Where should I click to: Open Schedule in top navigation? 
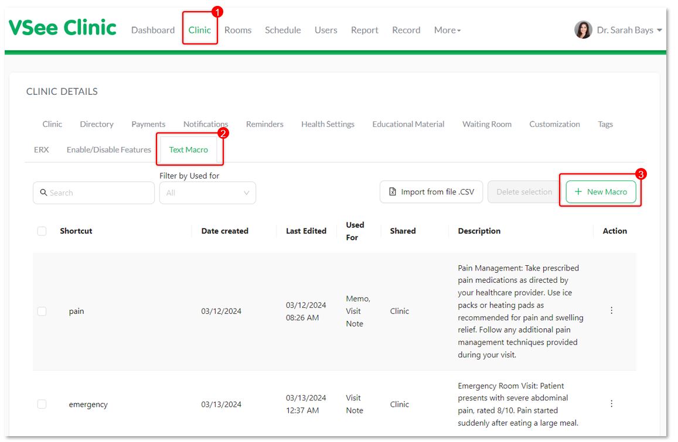coord(283,30)
